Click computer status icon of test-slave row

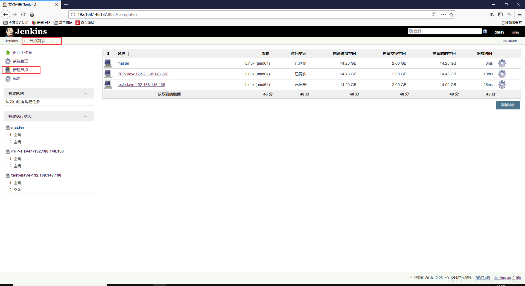[108, 85]
